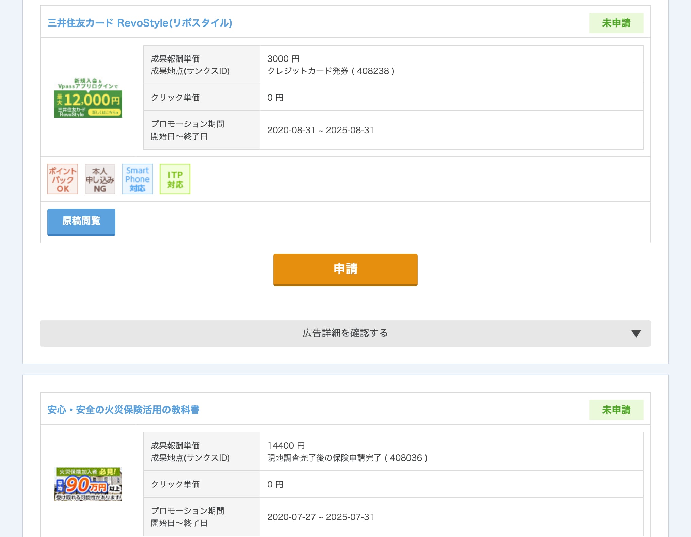The width and height of the screenshot is (691, 537).
Task: Click the Smart Phone対応 badge icon
Action: pos(138,179)
